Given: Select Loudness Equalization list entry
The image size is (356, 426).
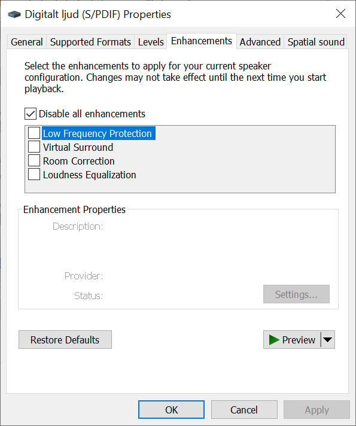Looking at the screenshot, I should click(89, 175).
